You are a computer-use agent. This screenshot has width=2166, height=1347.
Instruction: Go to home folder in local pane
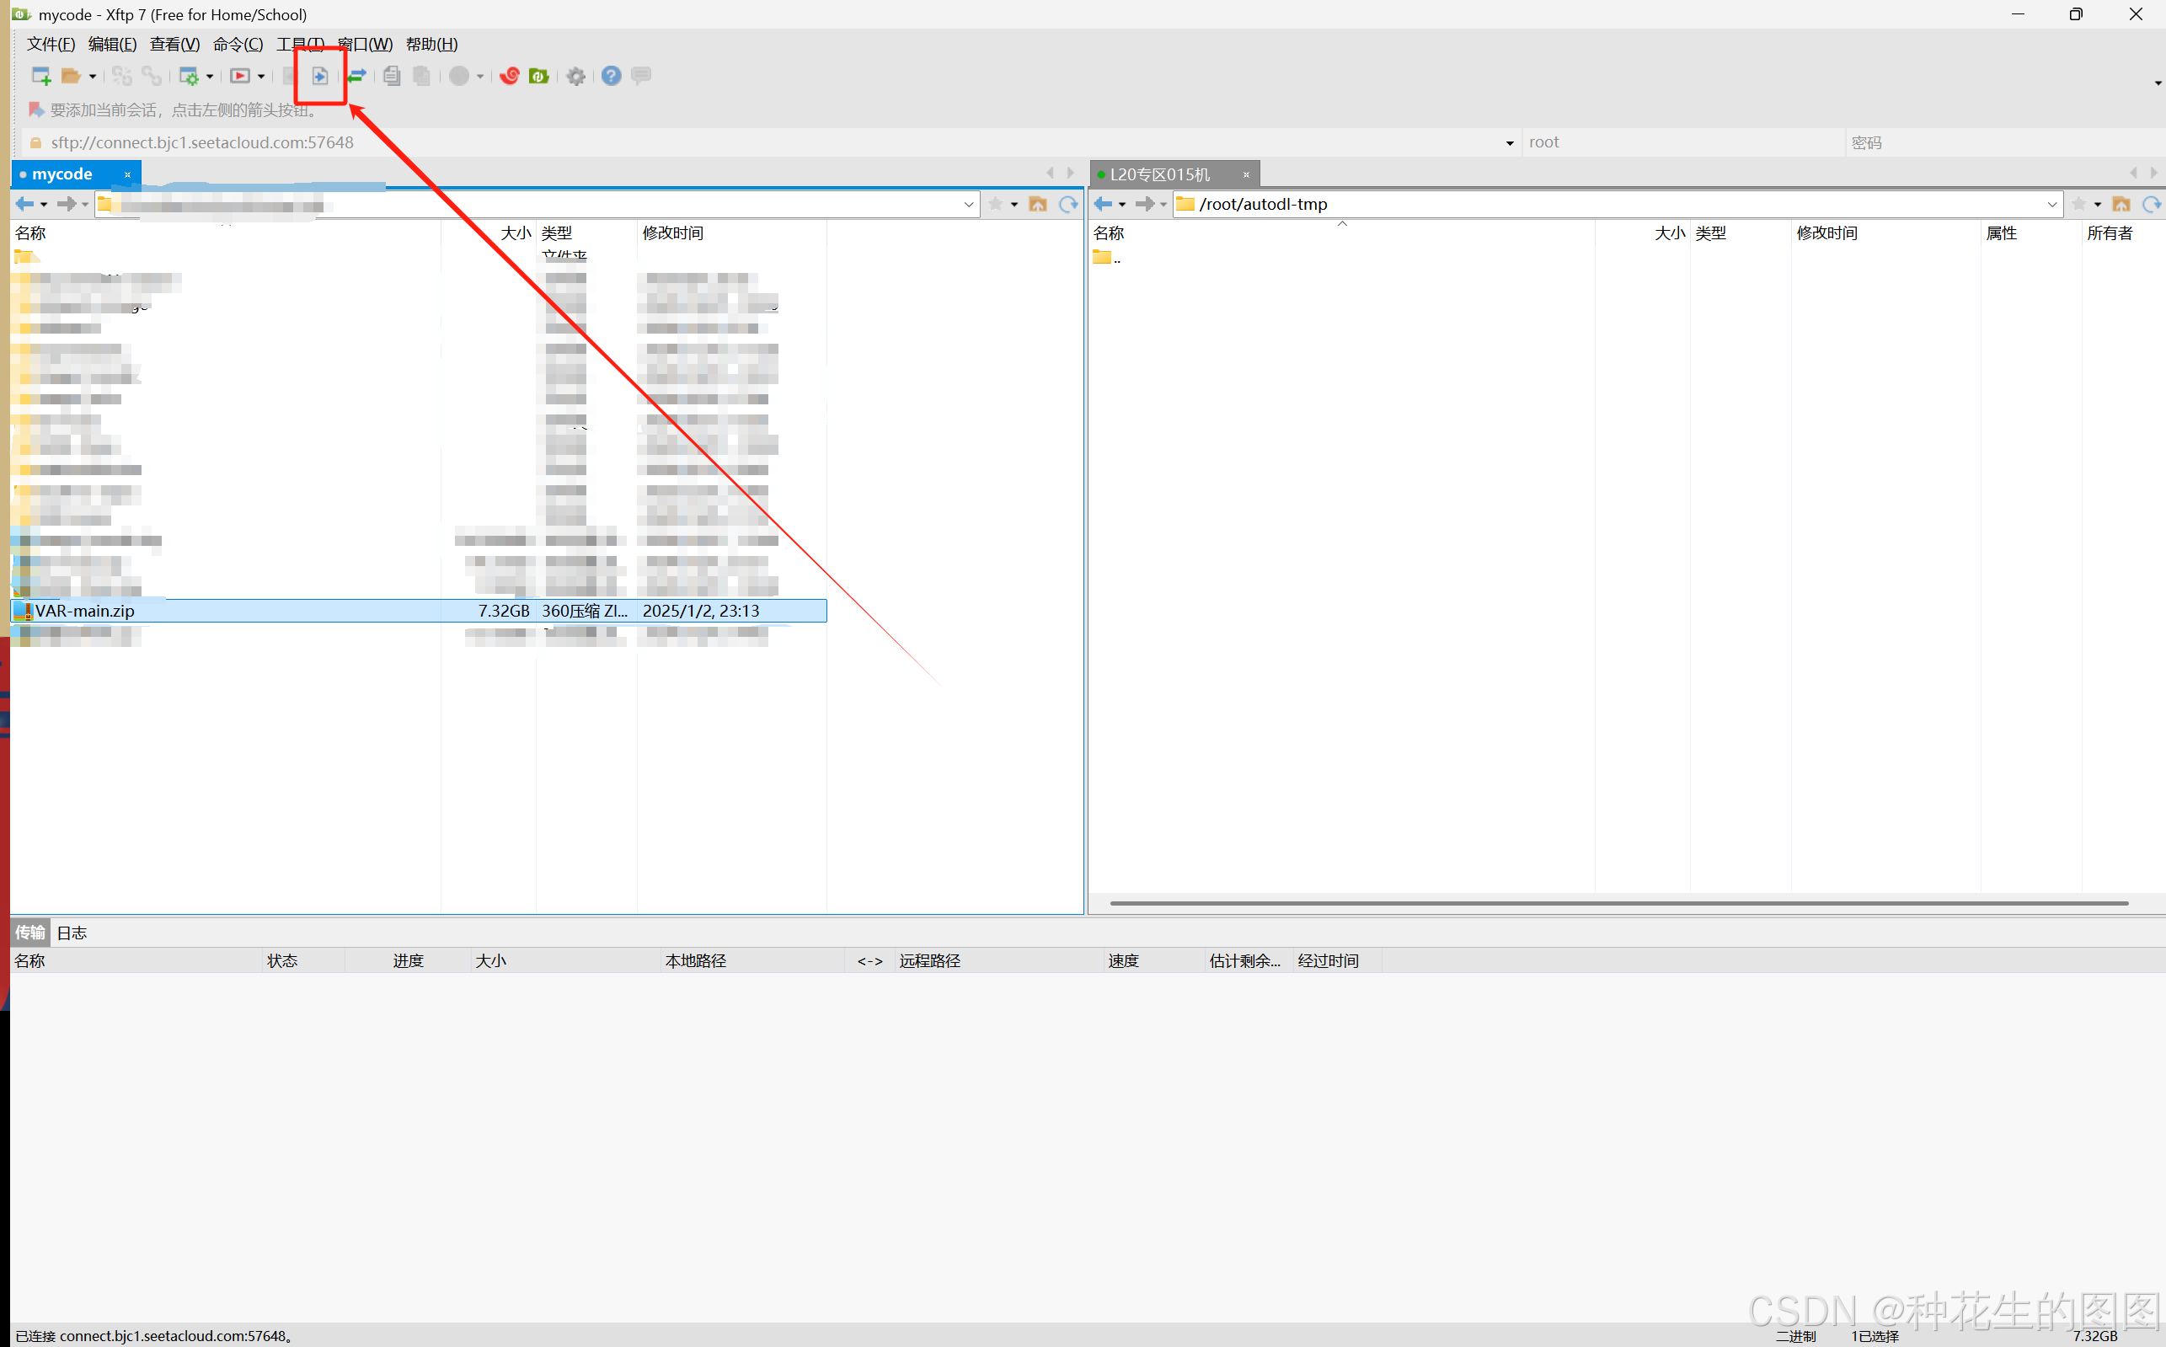[1038, 205]
